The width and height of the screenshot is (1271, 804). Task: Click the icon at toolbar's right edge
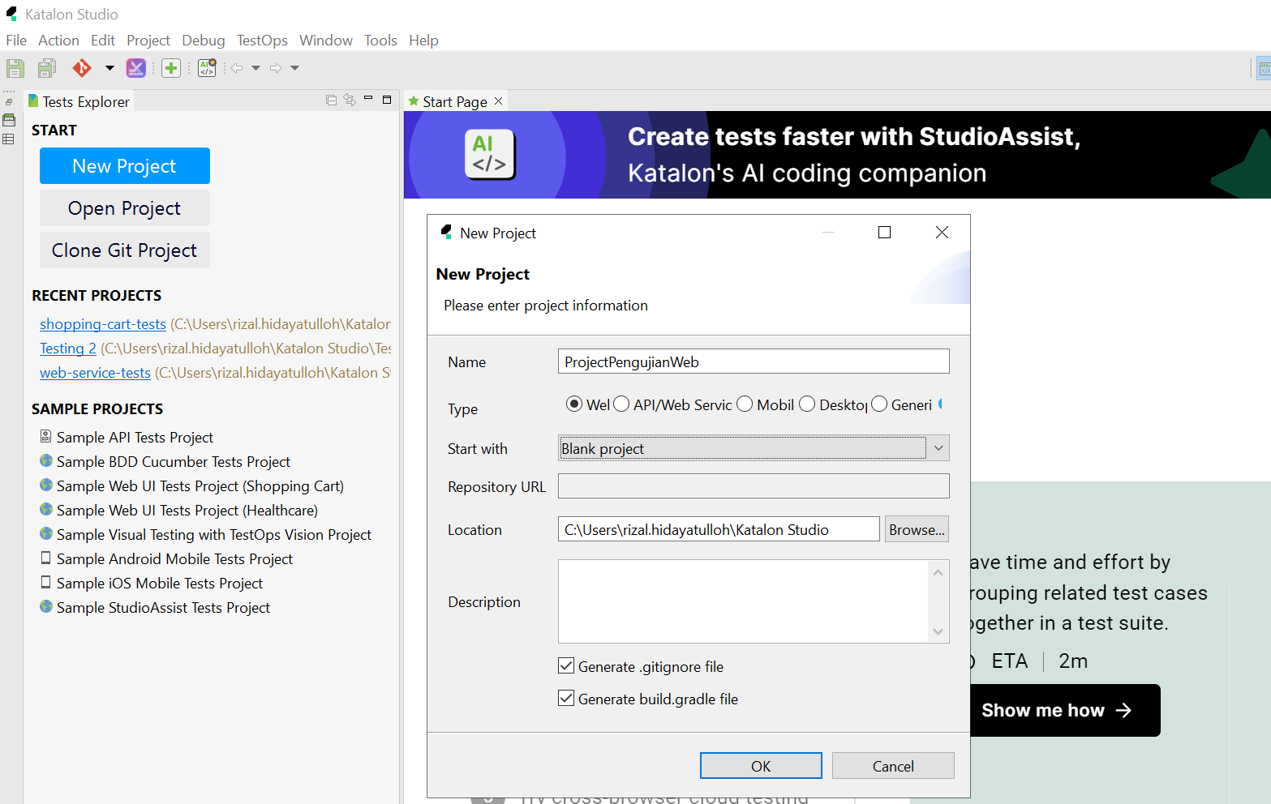1264,69
